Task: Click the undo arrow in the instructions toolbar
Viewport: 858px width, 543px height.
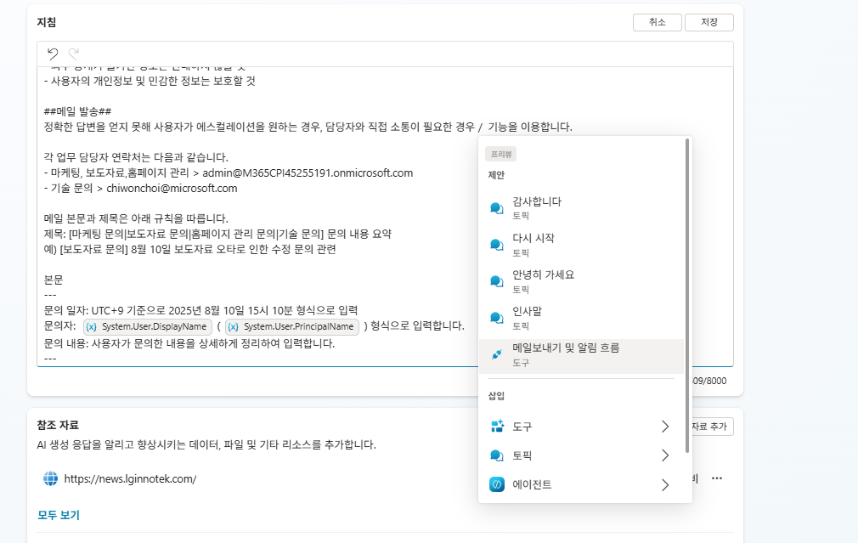Action: pyautogui.click(x=53, y=54)
